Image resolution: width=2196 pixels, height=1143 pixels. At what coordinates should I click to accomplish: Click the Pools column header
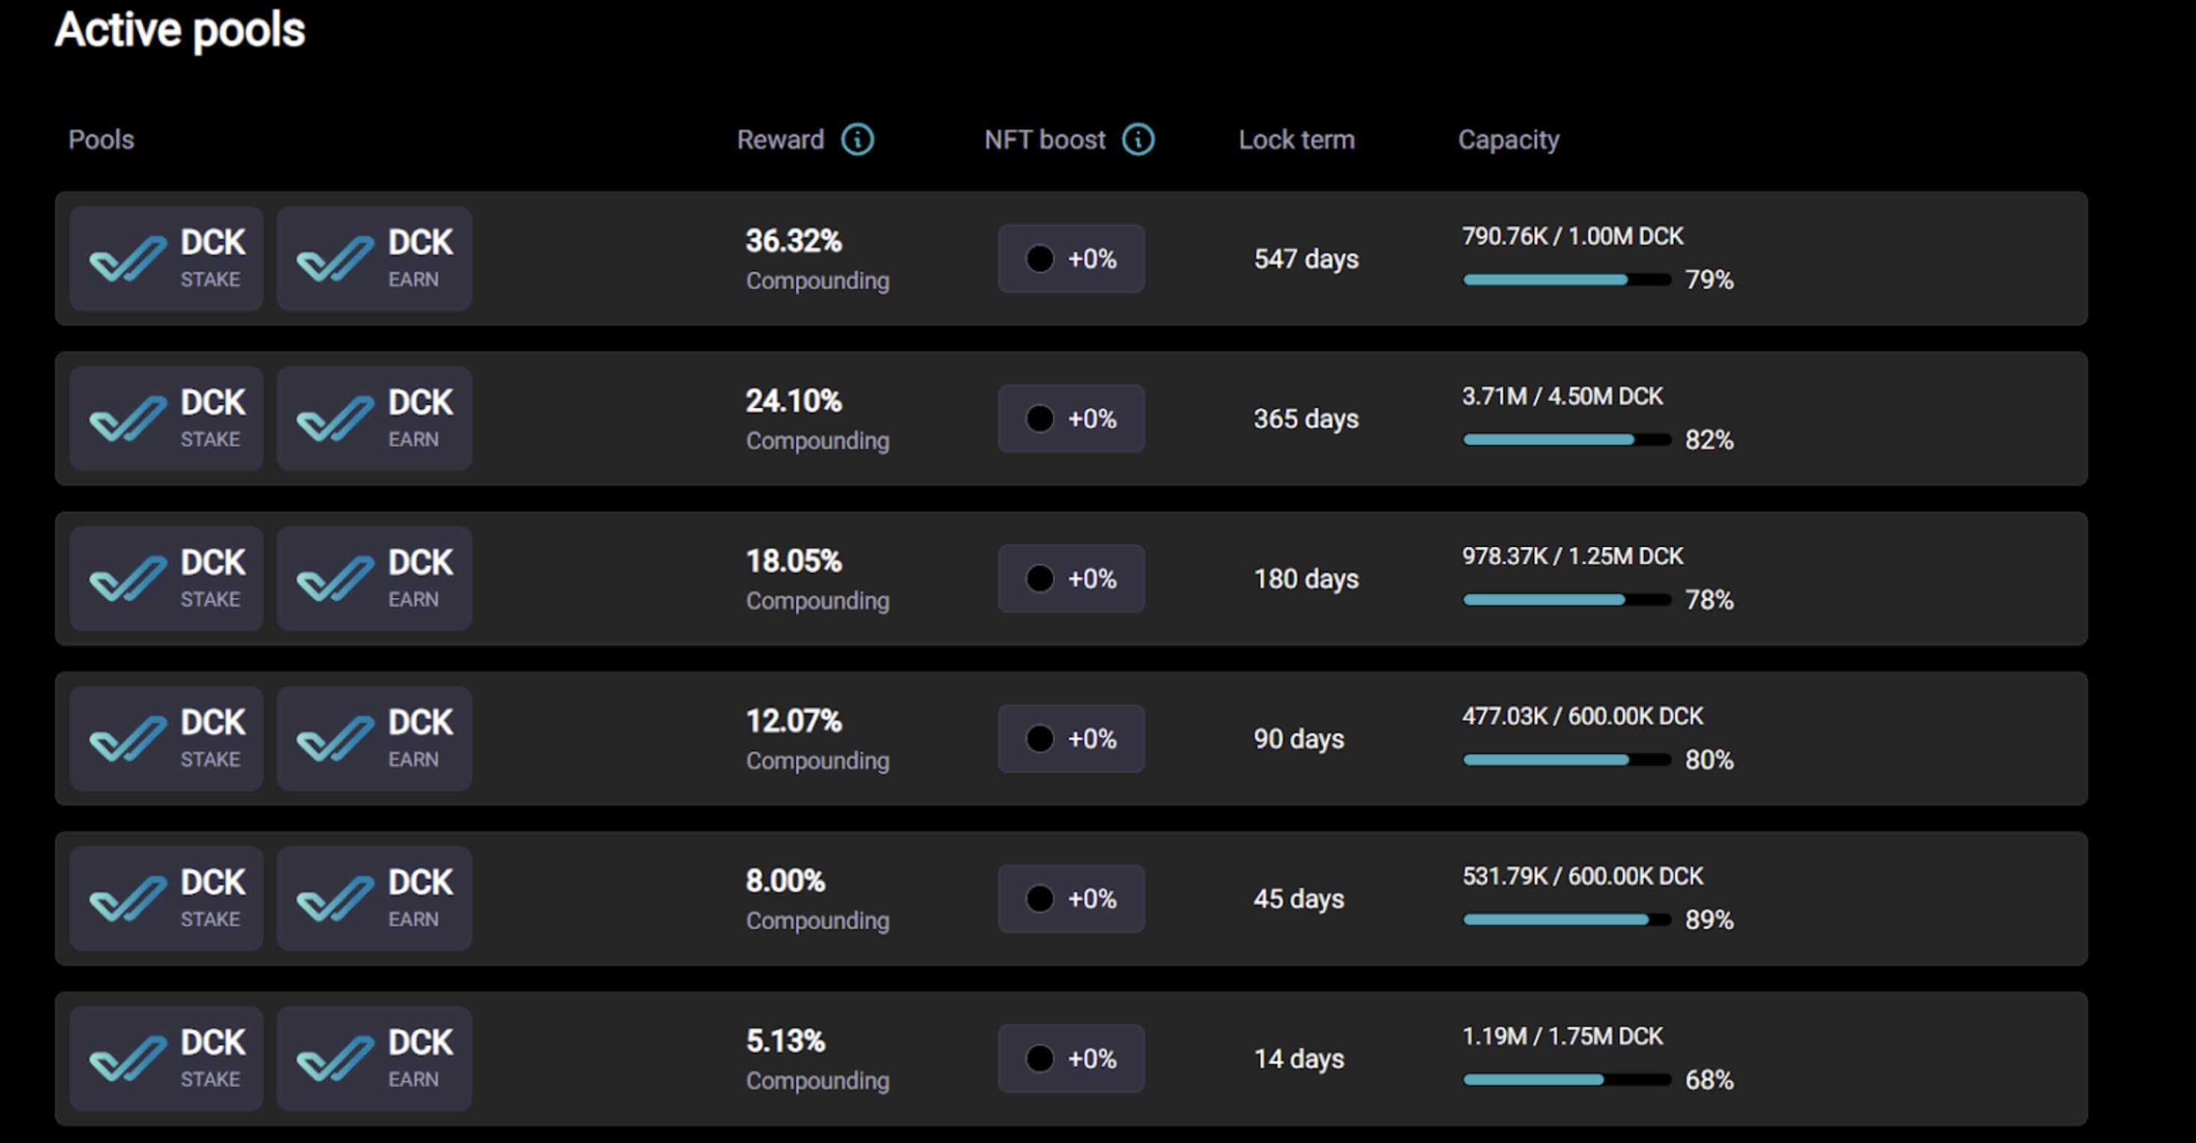[100, 140]
